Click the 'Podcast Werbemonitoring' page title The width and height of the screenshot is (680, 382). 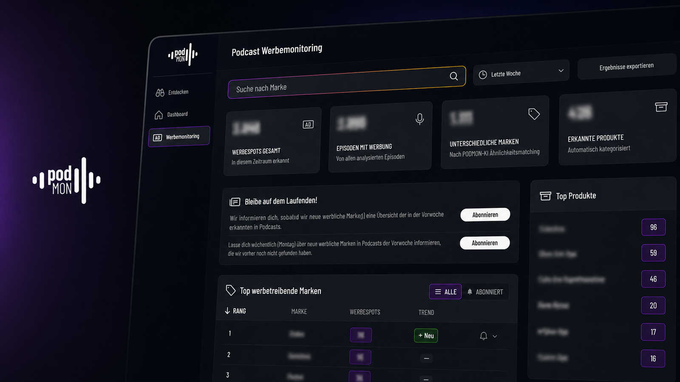tap(277, 50)
